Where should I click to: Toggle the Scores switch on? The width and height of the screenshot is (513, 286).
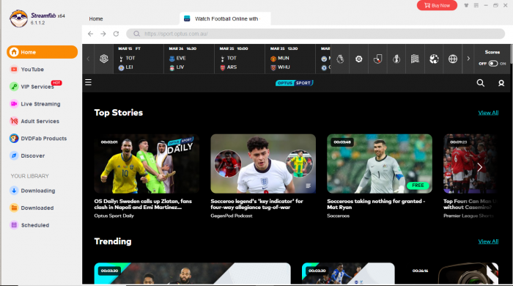point(493,64)
